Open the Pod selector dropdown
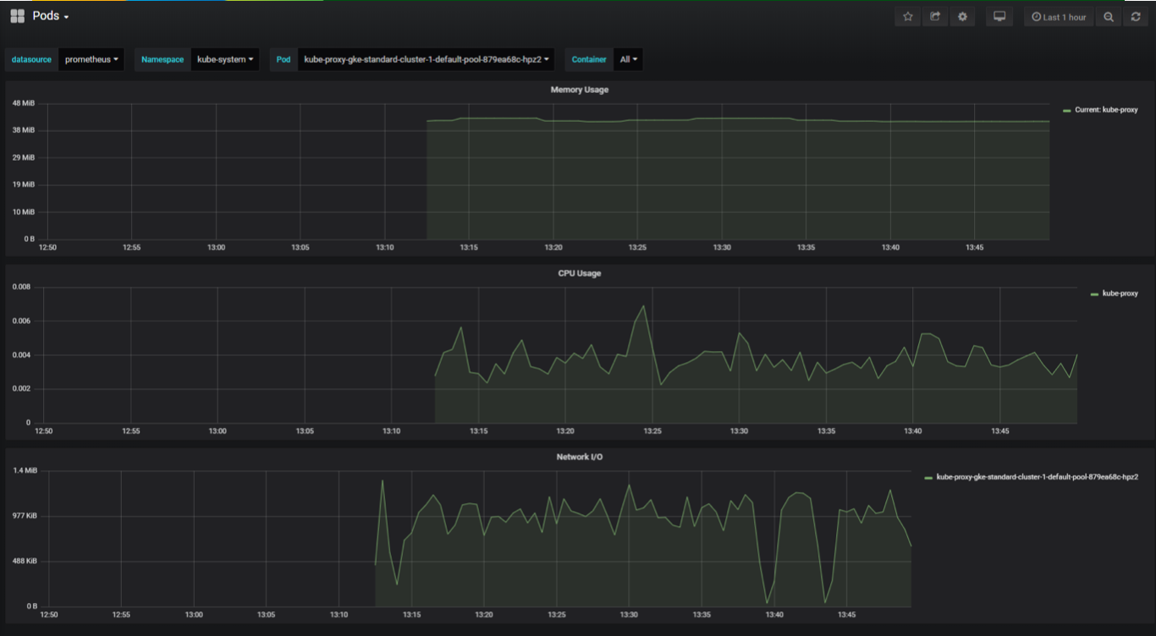The width and height of the screenshot is (1156, 636). 427,59
